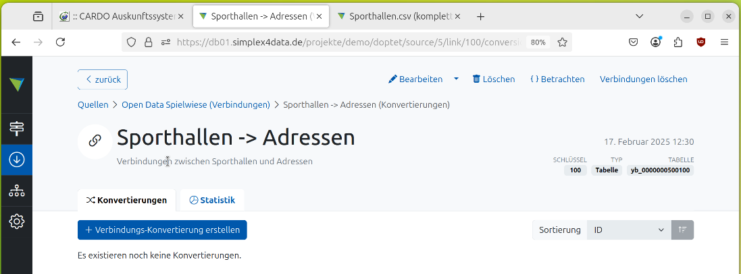Click Verbindungs-Konvertierung erstellen button

(x=162, y=230)
